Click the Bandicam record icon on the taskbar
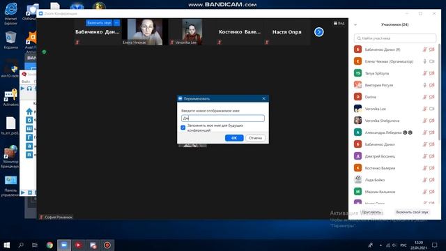This screenshot has height=251, width=446. (107, 245)
